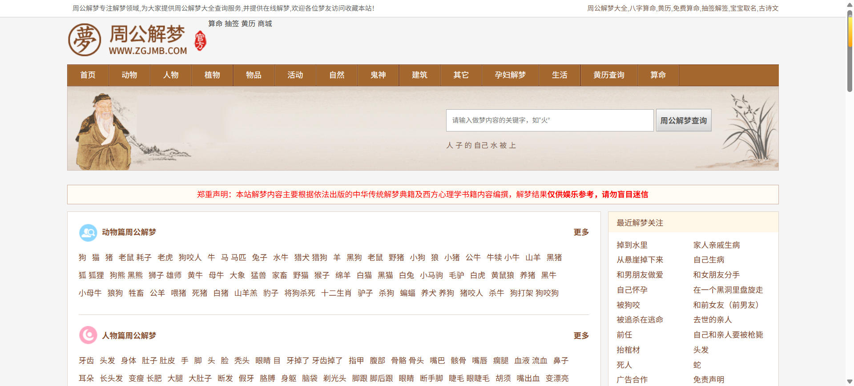Open the 算命 navigation tab in brown bar
This screenshot has width=854, height=386.
tap(658, 75)
